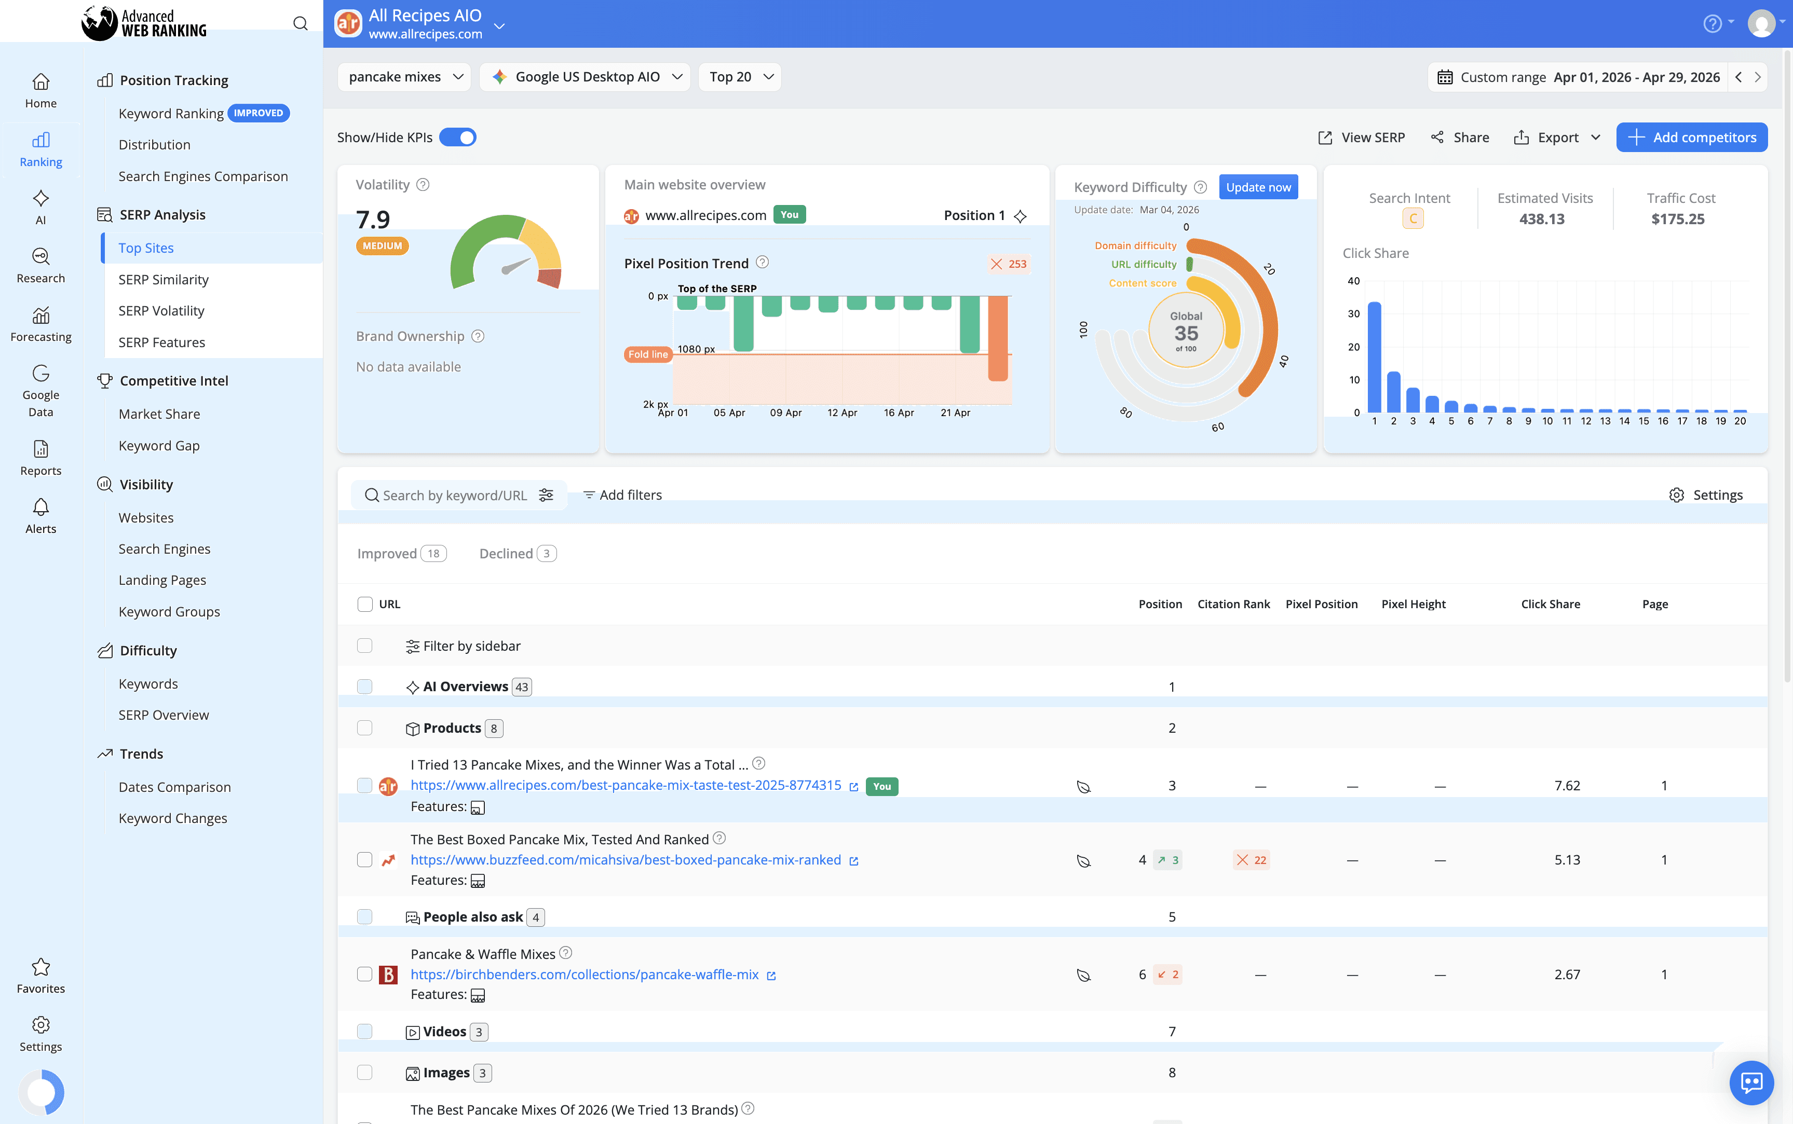Click the Pixel Position Trend help icon
The width and height of the screenshot is (1793, 1124).
pyautogui.click(x=762, y=263)
